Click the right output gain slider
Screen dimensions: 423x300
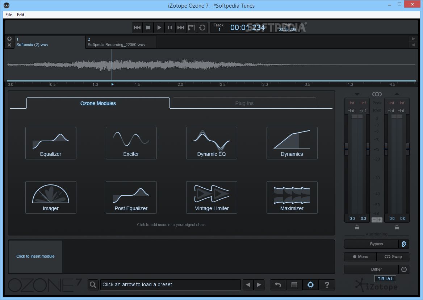point(408,149)
